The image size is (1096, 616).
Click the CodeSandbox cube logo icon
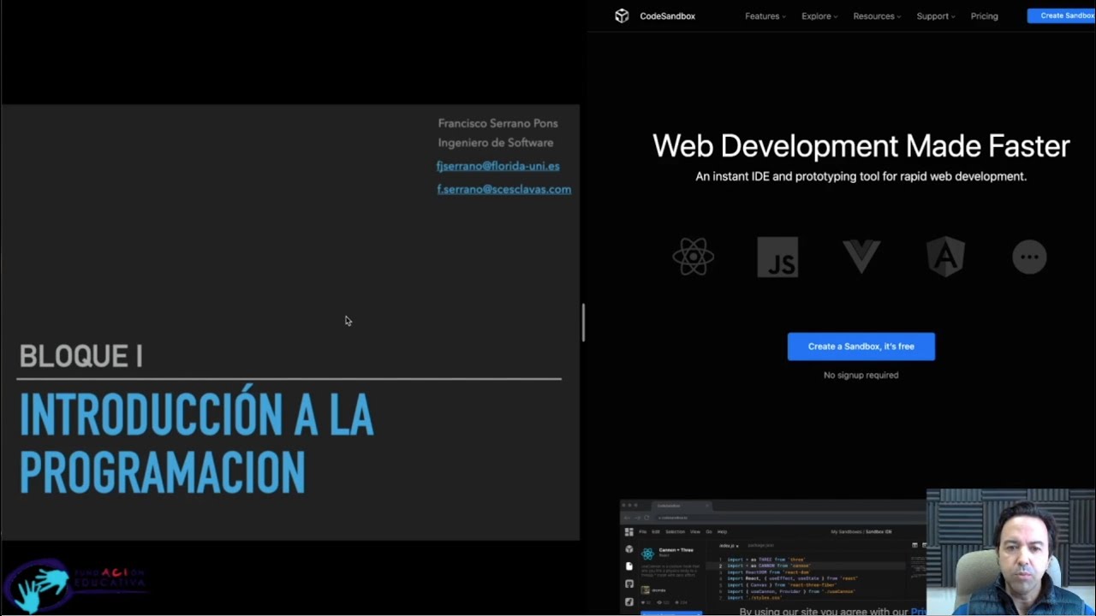pyautogui.click(x=622, y=15)
